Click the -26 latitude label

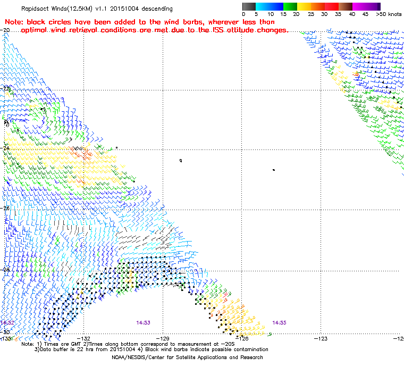point(5,208)
